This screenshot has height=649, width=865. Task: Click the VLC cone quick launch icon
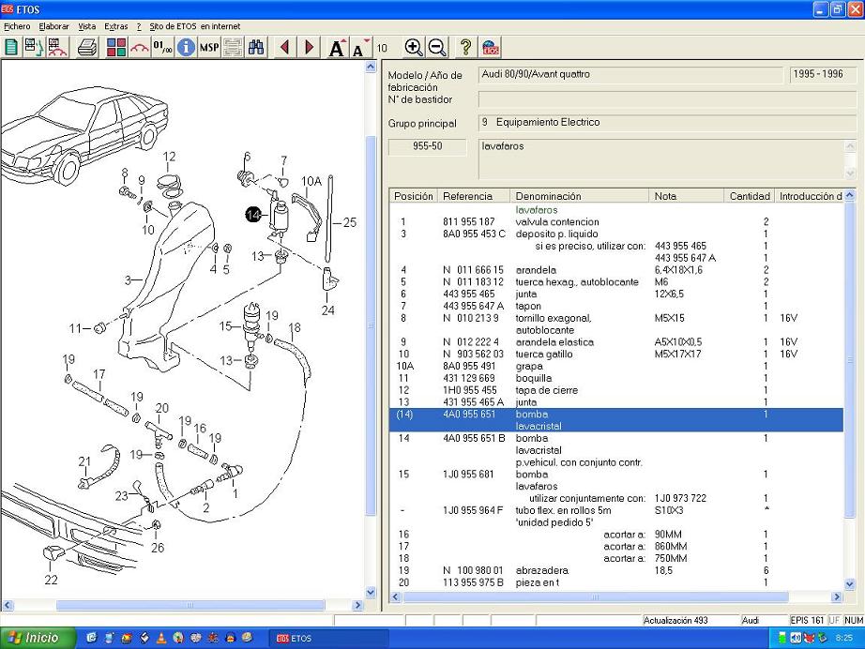[161, 638]
